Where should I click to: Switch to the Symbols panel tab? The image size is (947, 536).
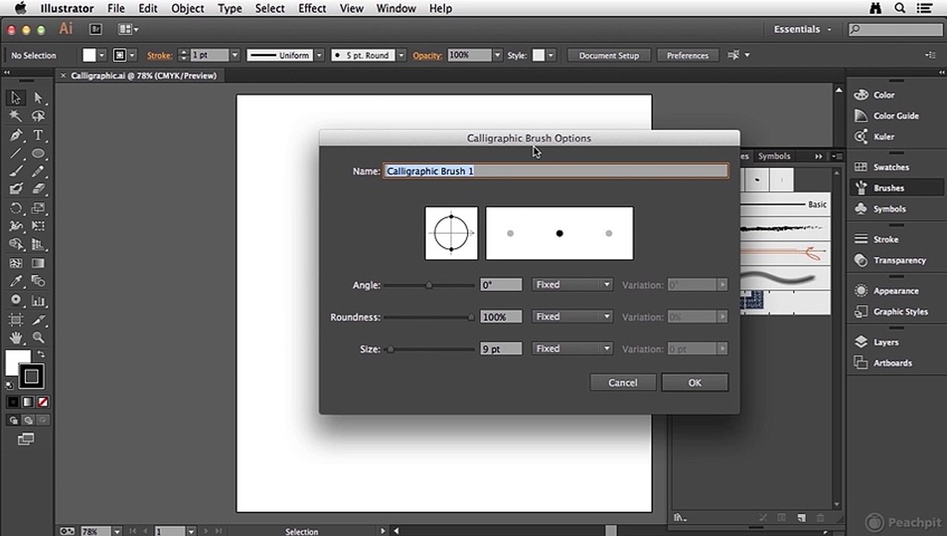pyautogui.click(x=774, y=156)
